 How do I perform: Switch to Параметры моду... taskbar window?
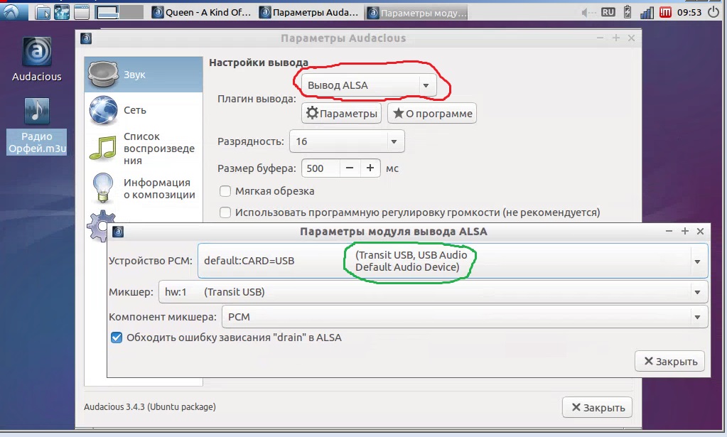[x=417, y=13]
